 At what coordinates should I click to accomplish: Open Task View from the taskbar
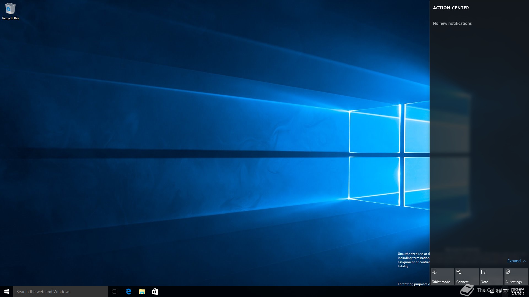coord(115,291)
